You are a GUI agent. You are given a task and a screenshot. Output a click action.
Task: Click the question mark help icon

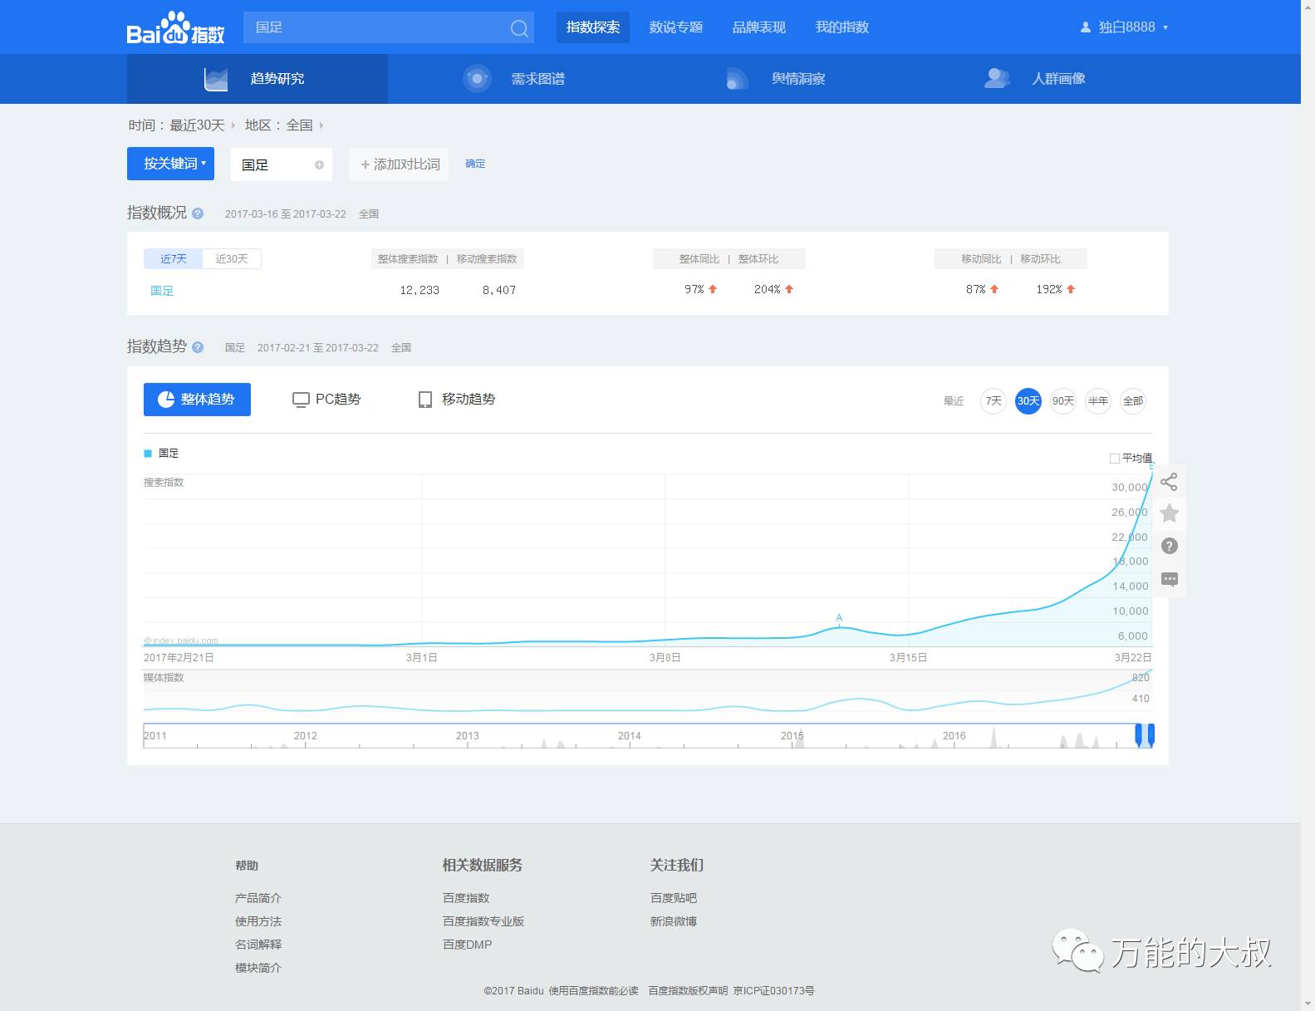tap(1169, 546)
